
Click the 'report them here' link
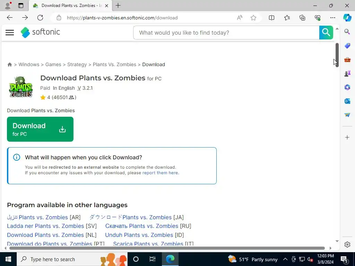(x=160, y=173)
